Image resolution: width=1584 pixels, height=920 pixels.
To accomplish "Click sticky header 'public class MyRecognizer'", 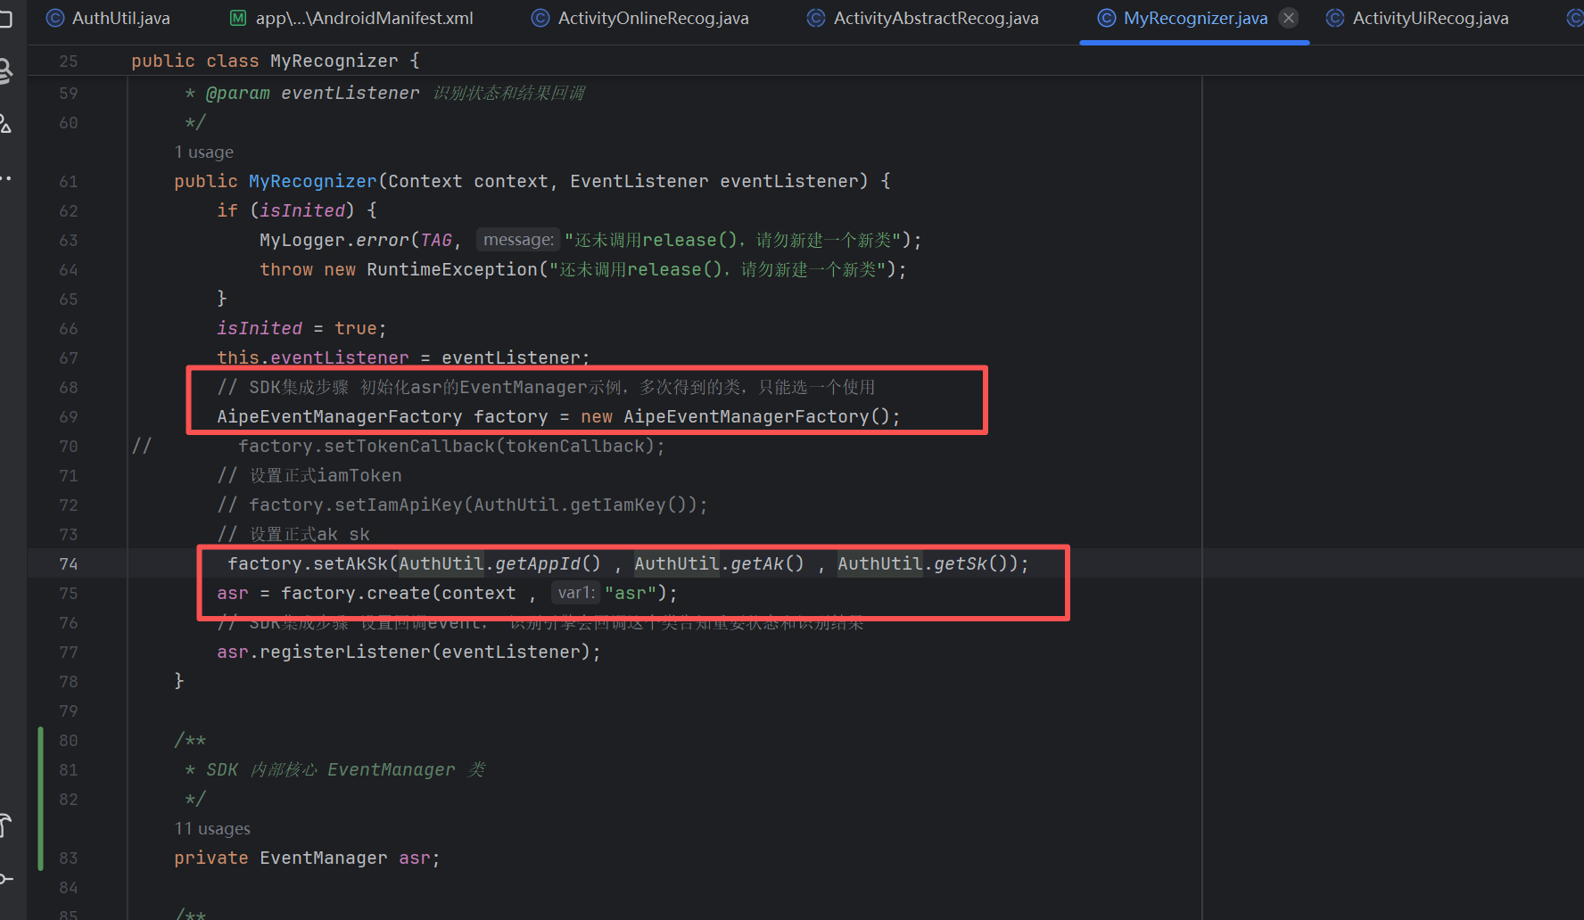I will (x=275, y=61).
